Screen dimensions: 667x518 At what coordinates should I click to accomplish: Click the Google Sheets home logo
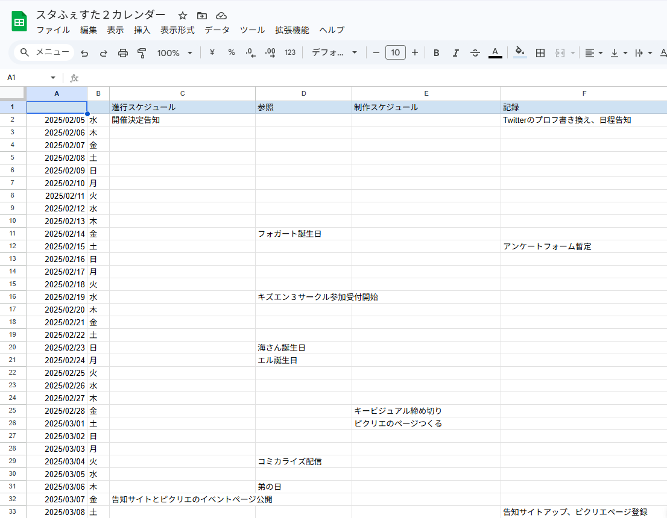19,22
